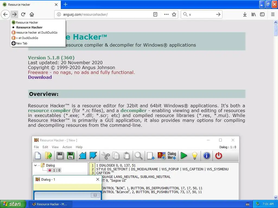
Task: Open the Windows Start menu
Action: click(13, 204)
